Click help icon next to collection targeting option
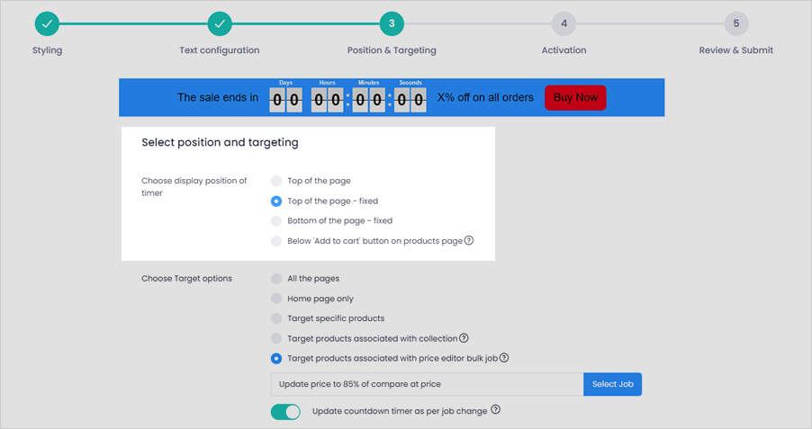The width and height of the screenshot is (812, 429). pos(464,338)
